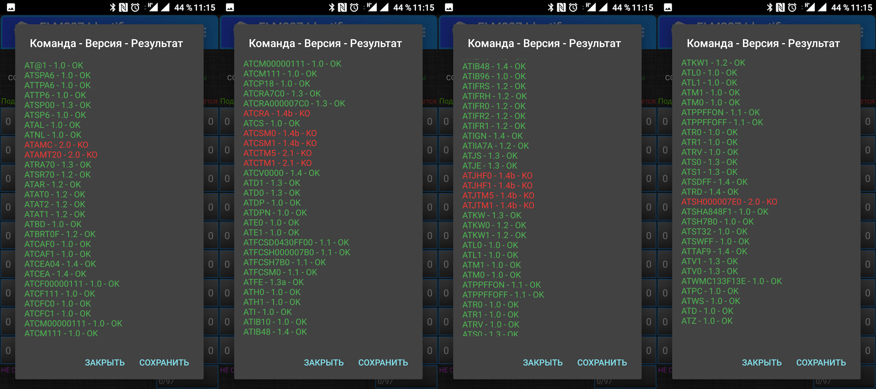876x389 pixels.
Task: Select the failed row 'ATJHF1 - 1.4b - KO'
Action: tap(497, 186)
